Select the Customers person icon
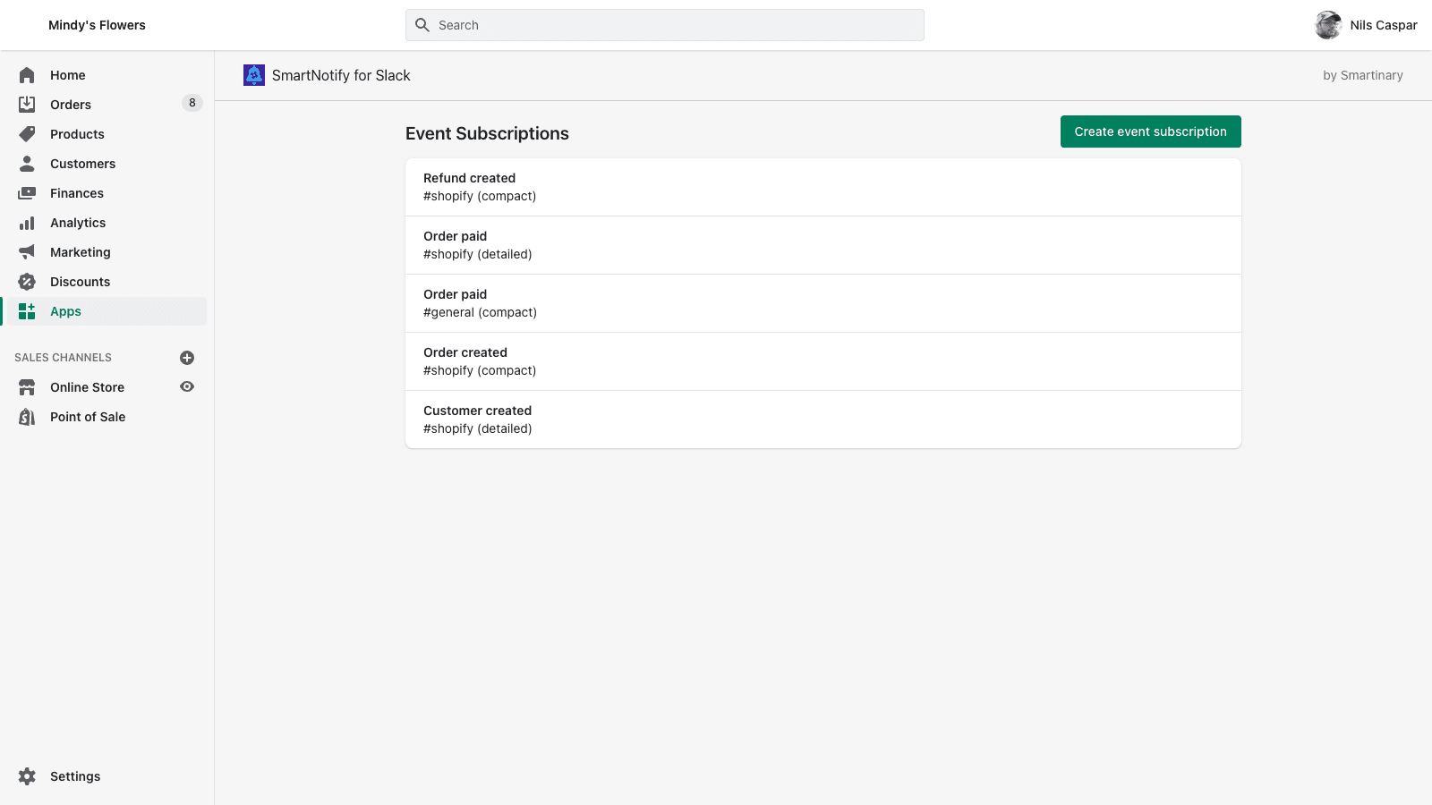The image size is (1432, 805). [x=27, y=163]
